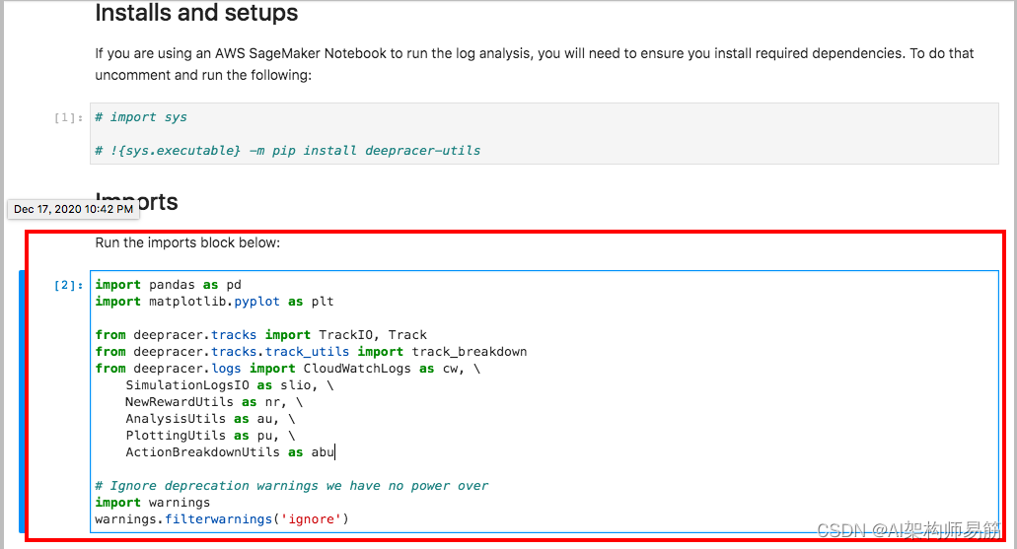1017x549 pixels.
Task: Click the 'Dec 17, 2020 10:42 PM' tooltip
Action: pyautogui.click(x=73, y=210)
